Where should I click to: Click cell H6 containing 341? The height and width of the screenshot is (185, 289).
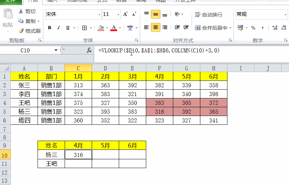214,120
